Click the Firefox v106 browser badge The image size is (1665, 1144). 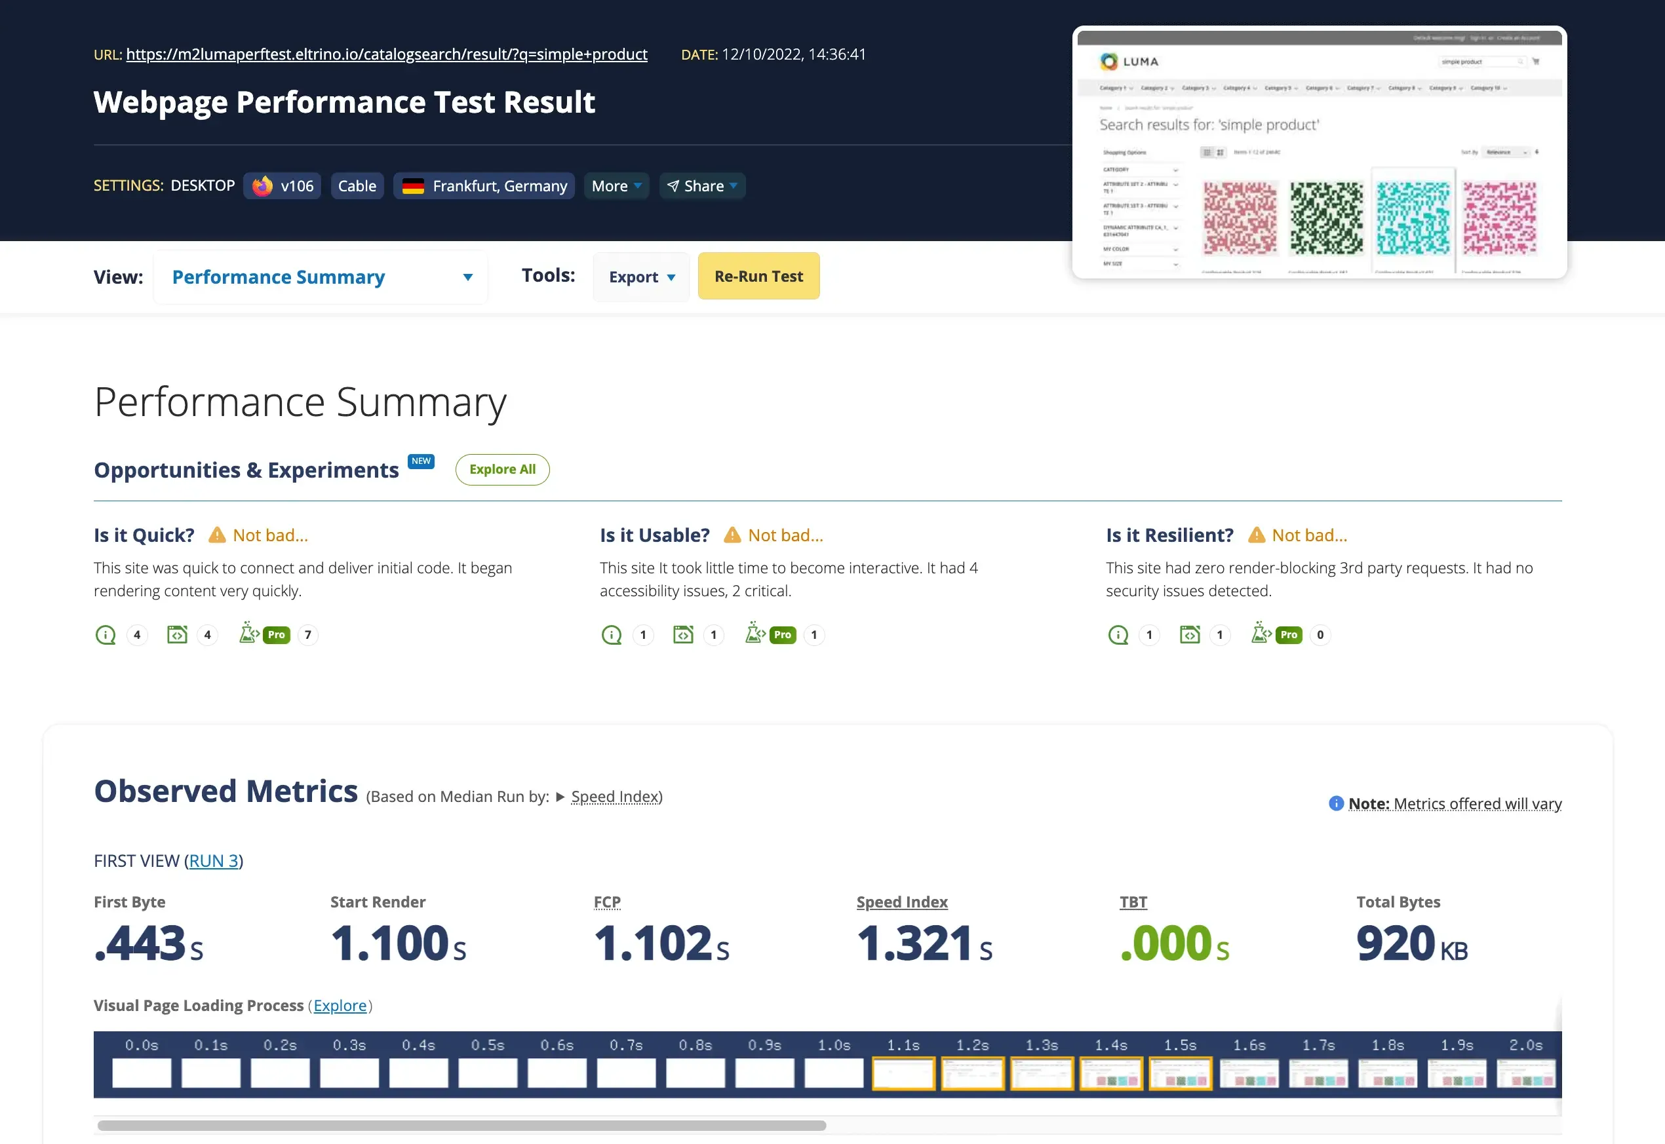(283, 185)
